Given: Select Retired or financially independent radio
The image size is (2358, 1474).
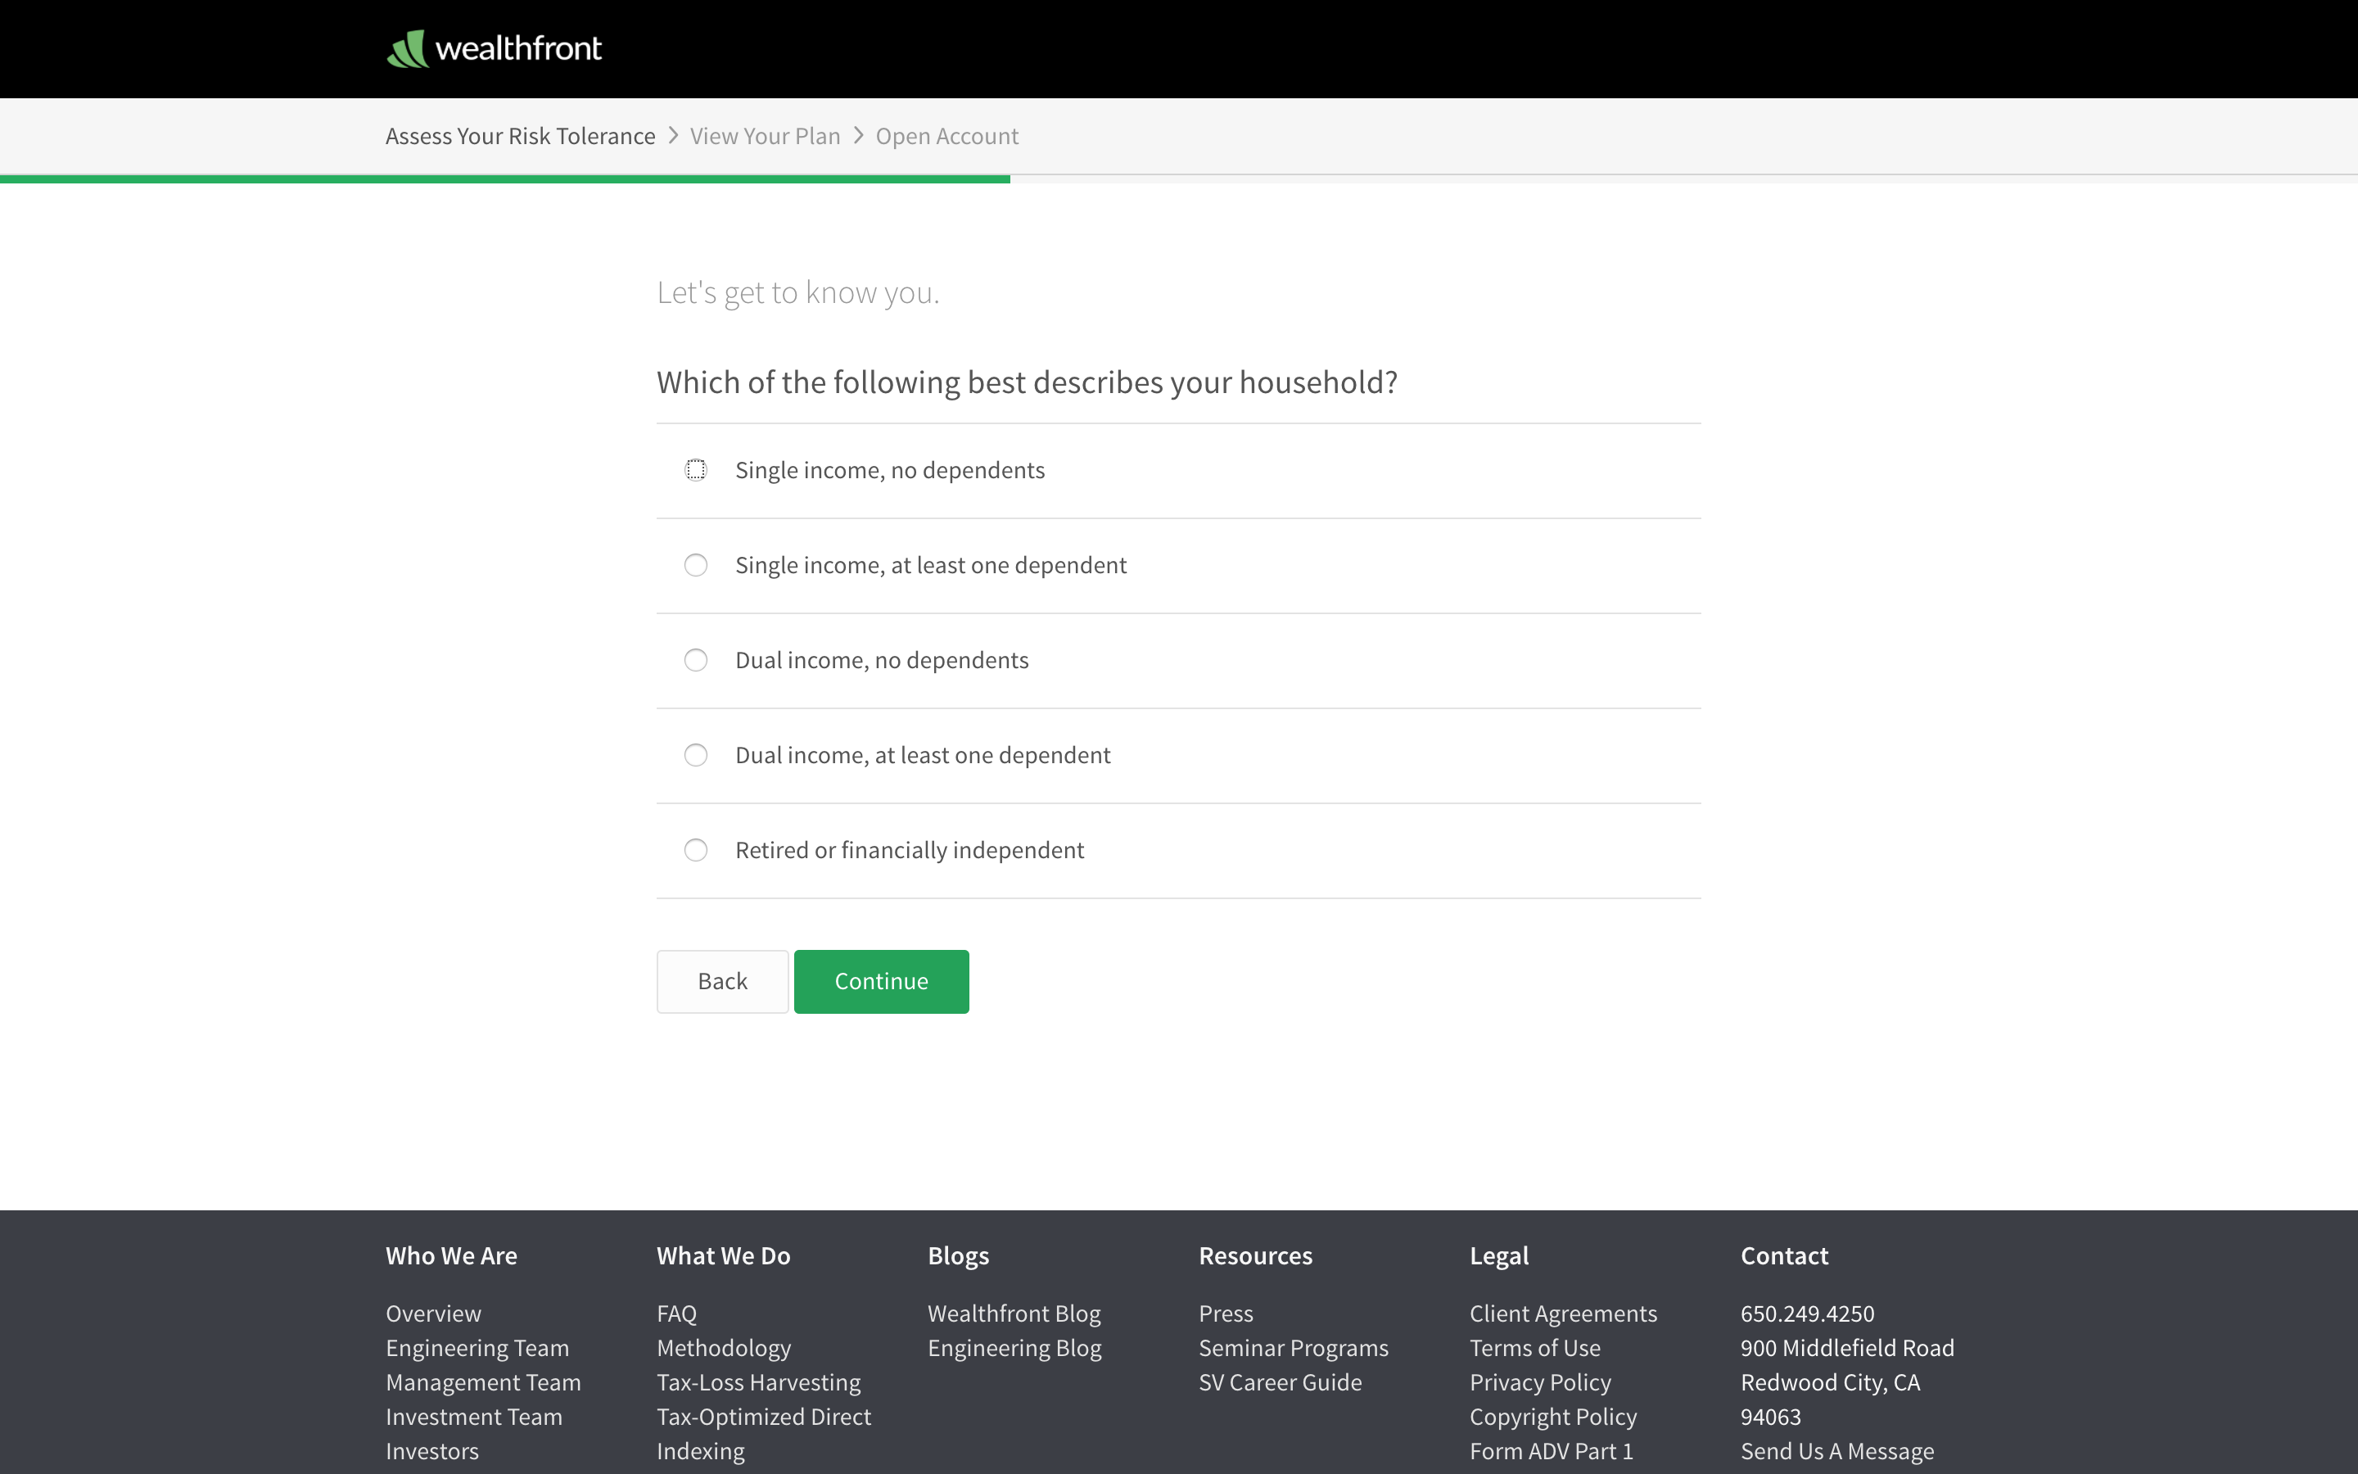Looking at the screenshot, I should coord(696,850).
